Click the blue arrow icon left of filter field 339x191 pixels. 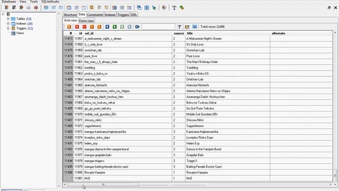[x=137, y=27]
